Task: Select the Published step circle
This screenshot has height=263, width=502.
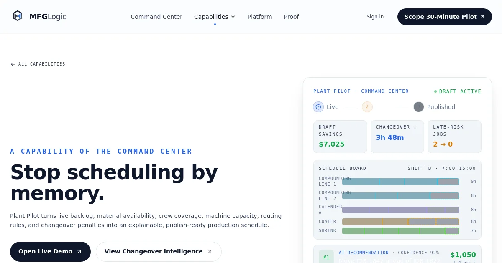Action: (419, 107)
